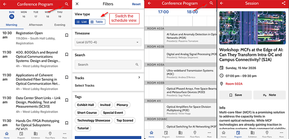289x139 pixels.
Task: Tap Select Tracks text
Action: pyautogui.click(x=85, y=85)
